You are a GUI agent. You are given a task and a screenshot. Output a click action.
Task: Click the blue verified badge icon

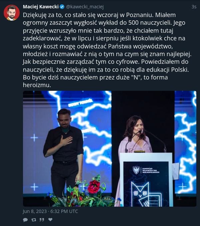click(x=62, y=7)
